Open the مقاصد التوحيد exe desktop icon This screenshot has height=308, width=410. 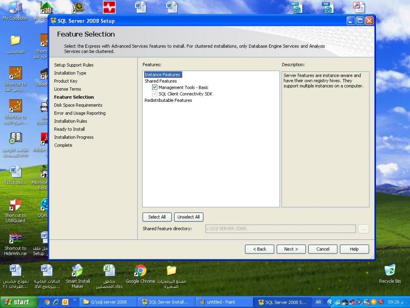click(x=16, y=145)
